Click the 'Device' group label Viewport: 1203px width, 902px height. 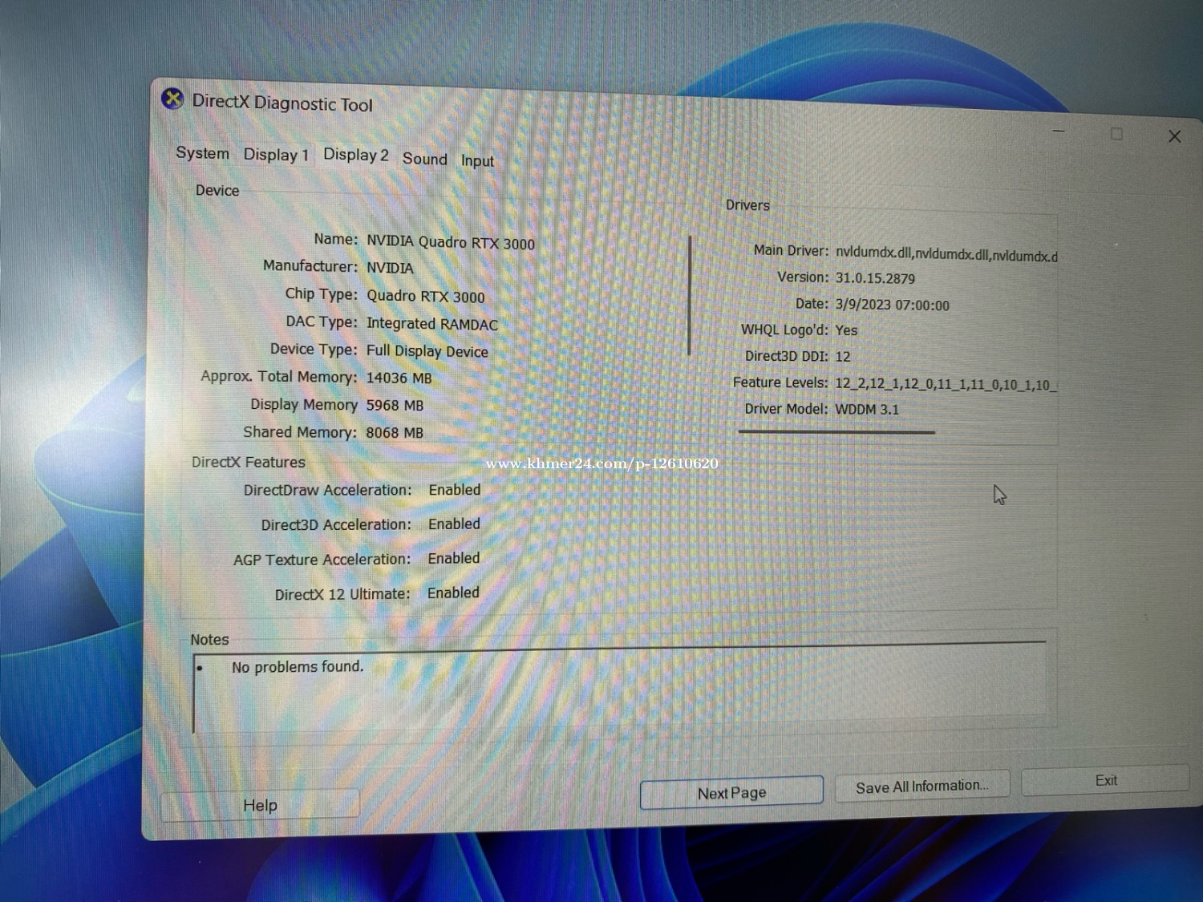pos(217,191)
